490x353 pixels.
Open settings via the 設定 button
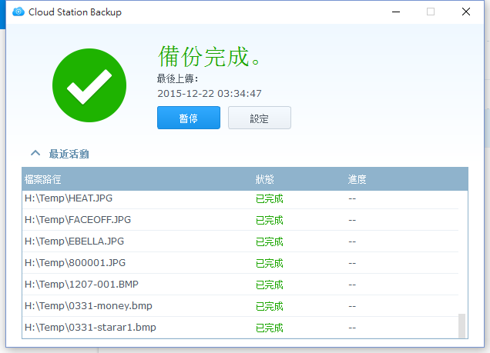coord(260,118)
